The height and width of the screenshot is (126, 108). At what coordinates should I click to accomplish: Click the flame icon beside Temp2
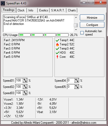click(x=57, y=44)
